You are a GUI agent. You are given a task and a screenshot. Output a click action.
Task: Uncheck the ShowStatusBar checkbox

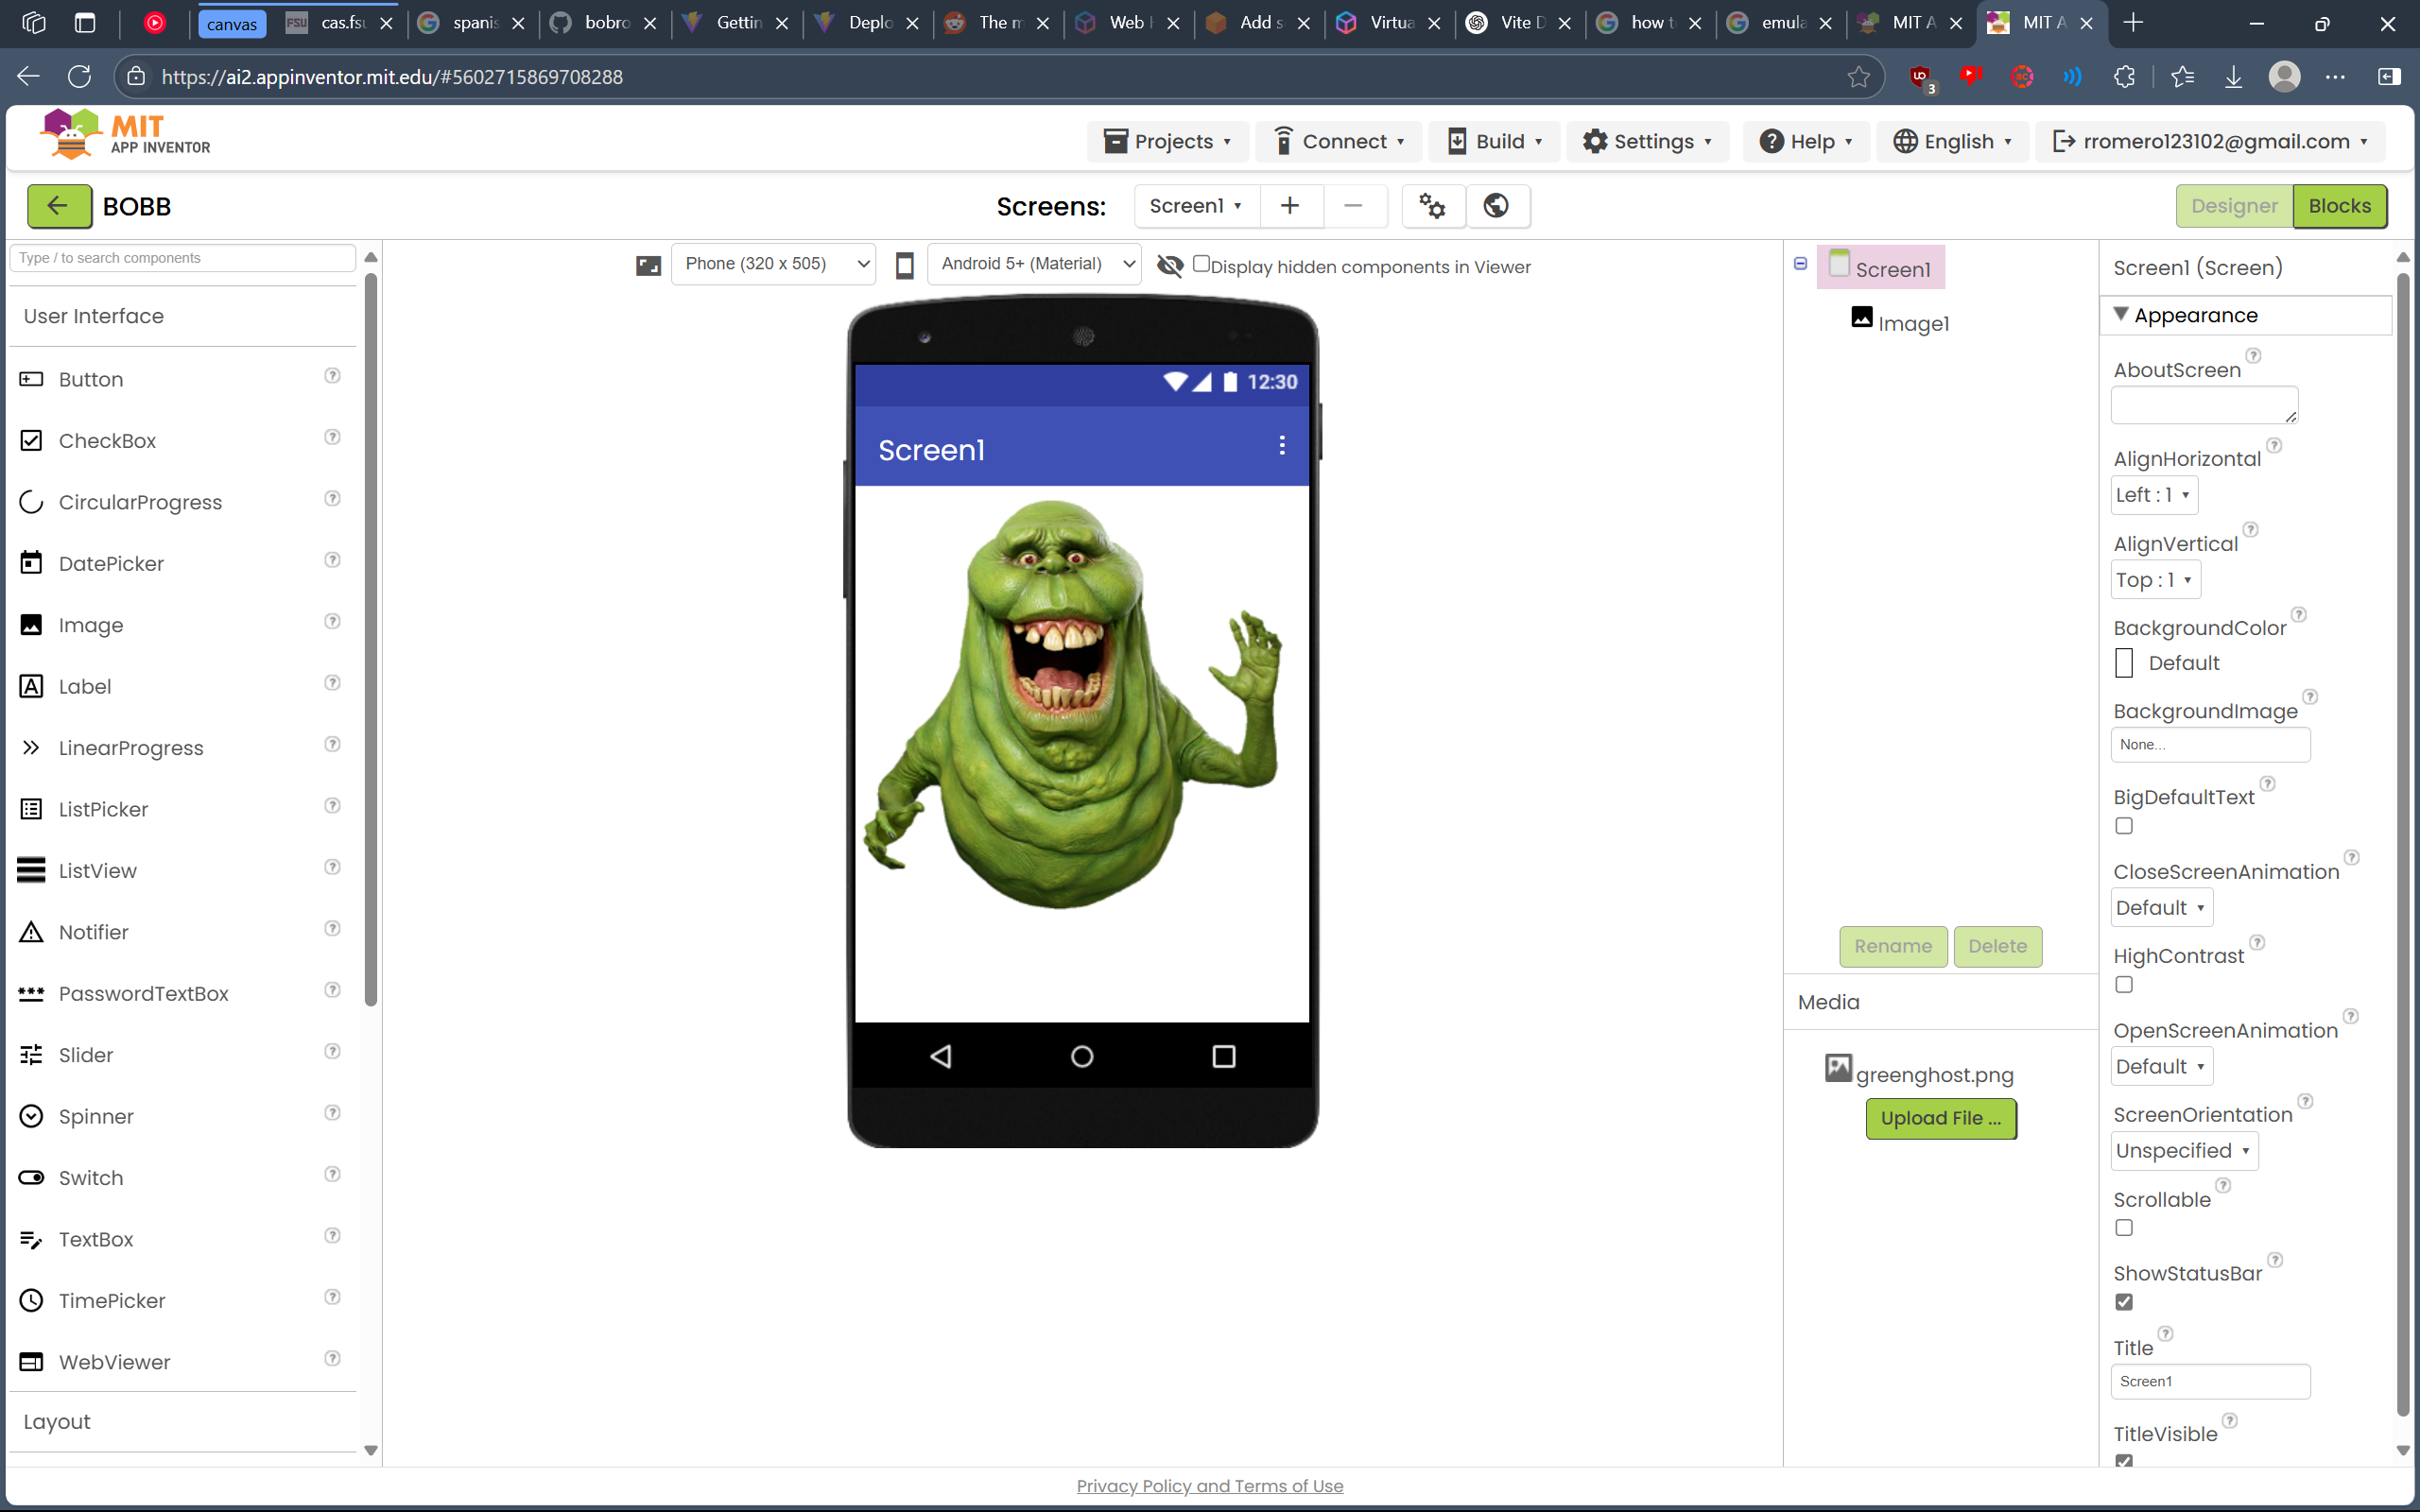tap(2124, 1302)
